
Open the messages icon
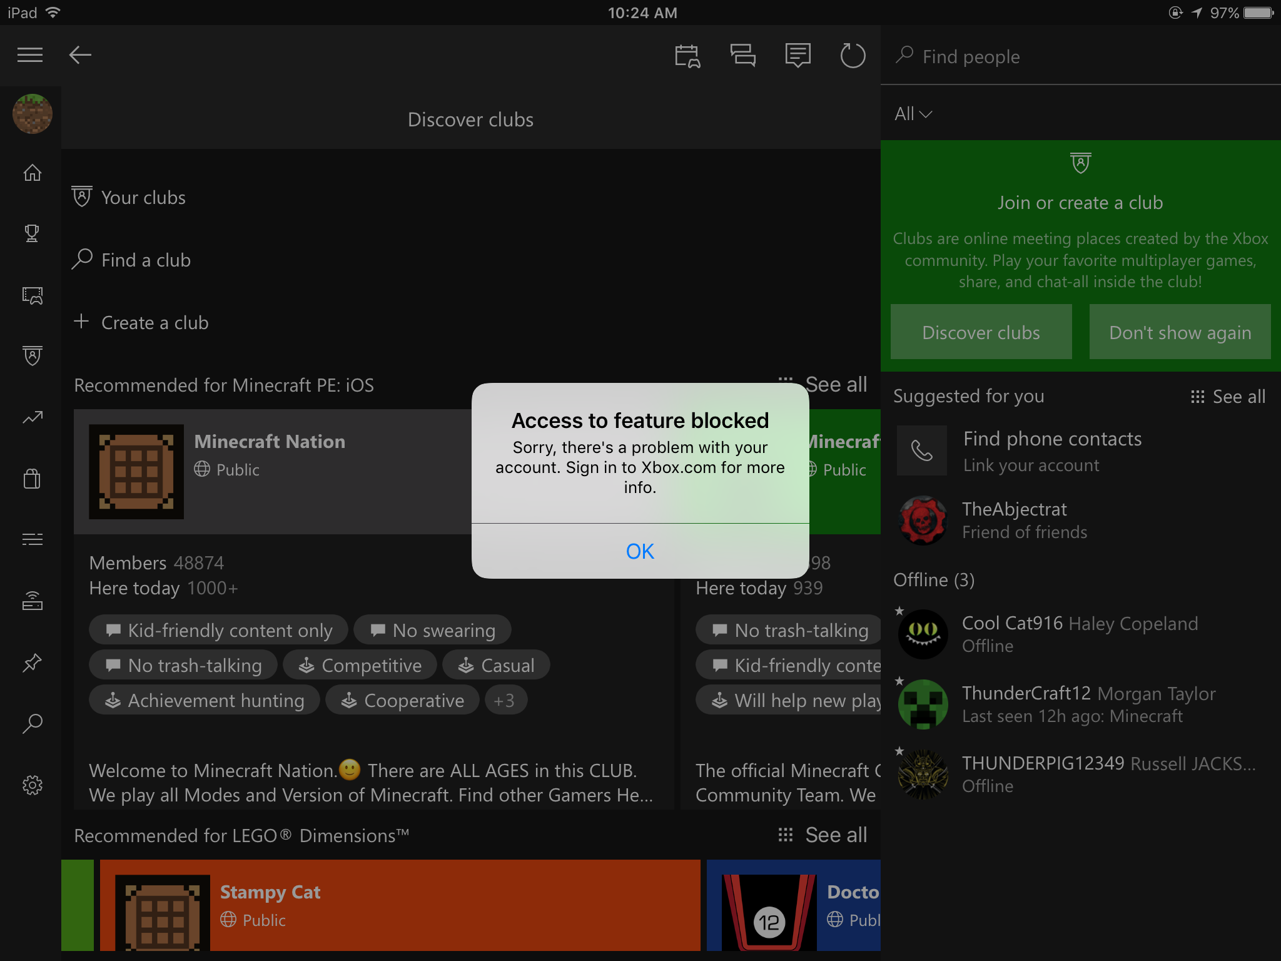(797, 56)
